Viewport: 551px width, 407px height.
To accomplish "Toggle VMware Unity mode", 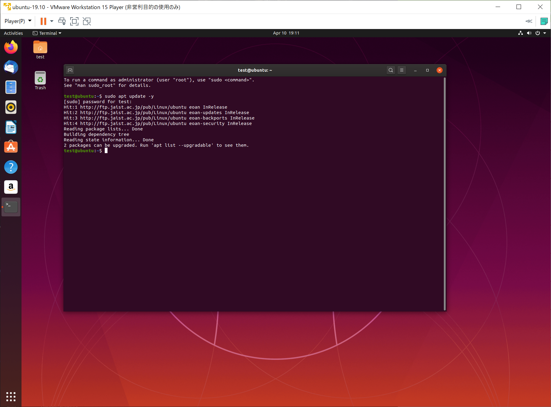I will click(x=87, y=21).
